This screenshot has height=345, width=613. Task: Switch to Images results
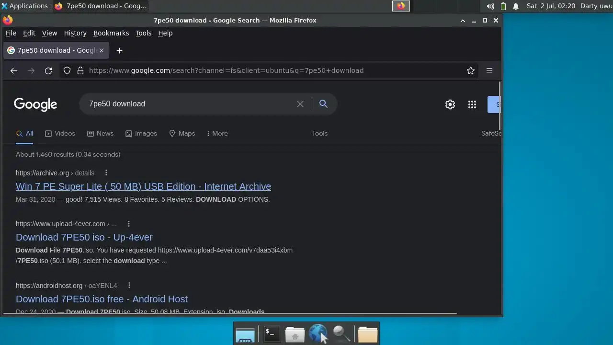pos(141,134)
